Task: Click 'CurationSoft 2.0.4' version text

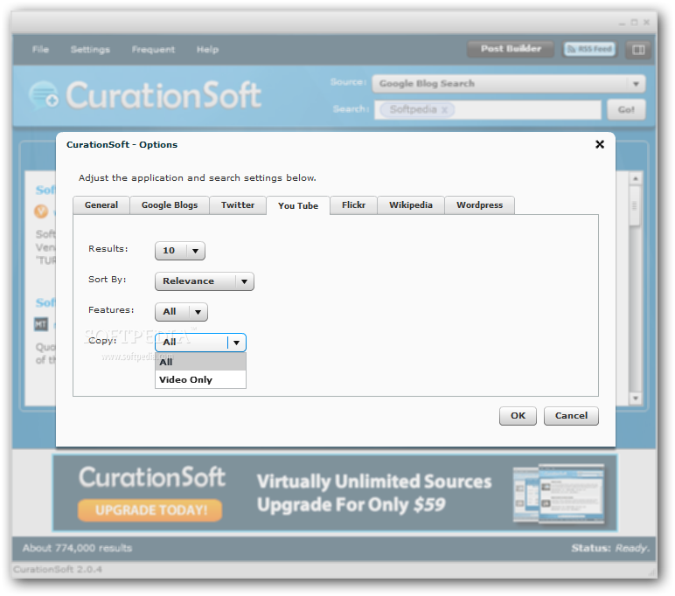Action: click(58, 569)
